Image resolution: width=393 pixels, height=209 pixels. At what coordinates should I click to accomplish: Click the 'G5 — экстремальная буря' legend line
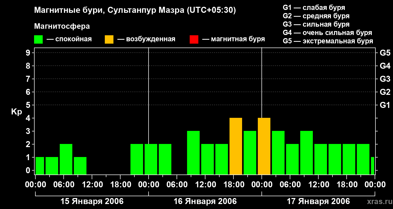[x=328, y=41]
